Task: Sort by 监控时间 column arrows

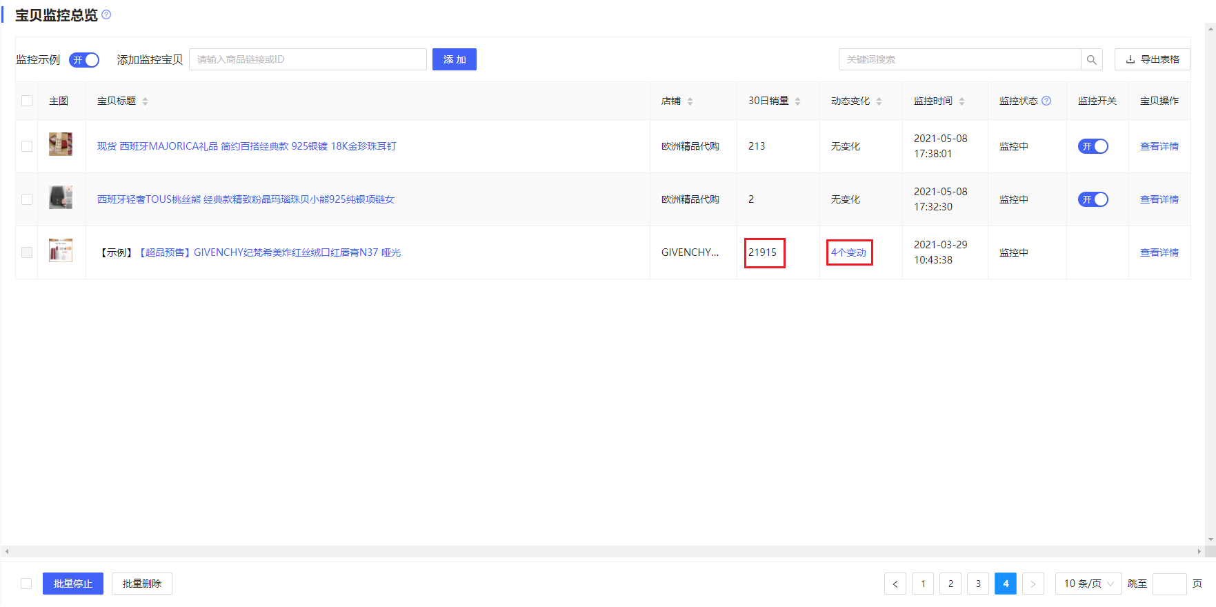Action: [961, 101]
